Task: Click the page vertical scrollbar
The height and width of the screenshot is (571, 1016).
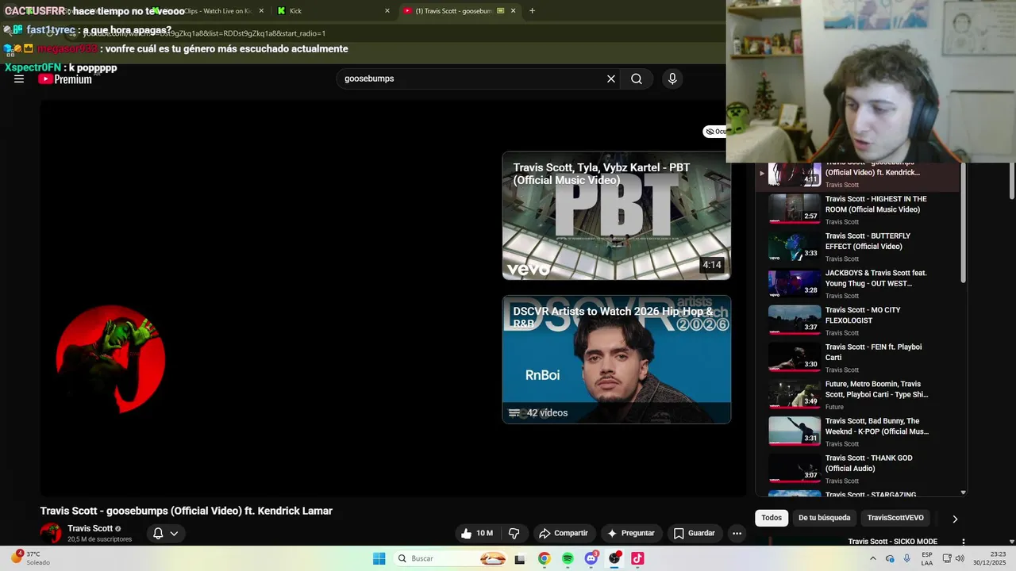Action: (1011, 181)
